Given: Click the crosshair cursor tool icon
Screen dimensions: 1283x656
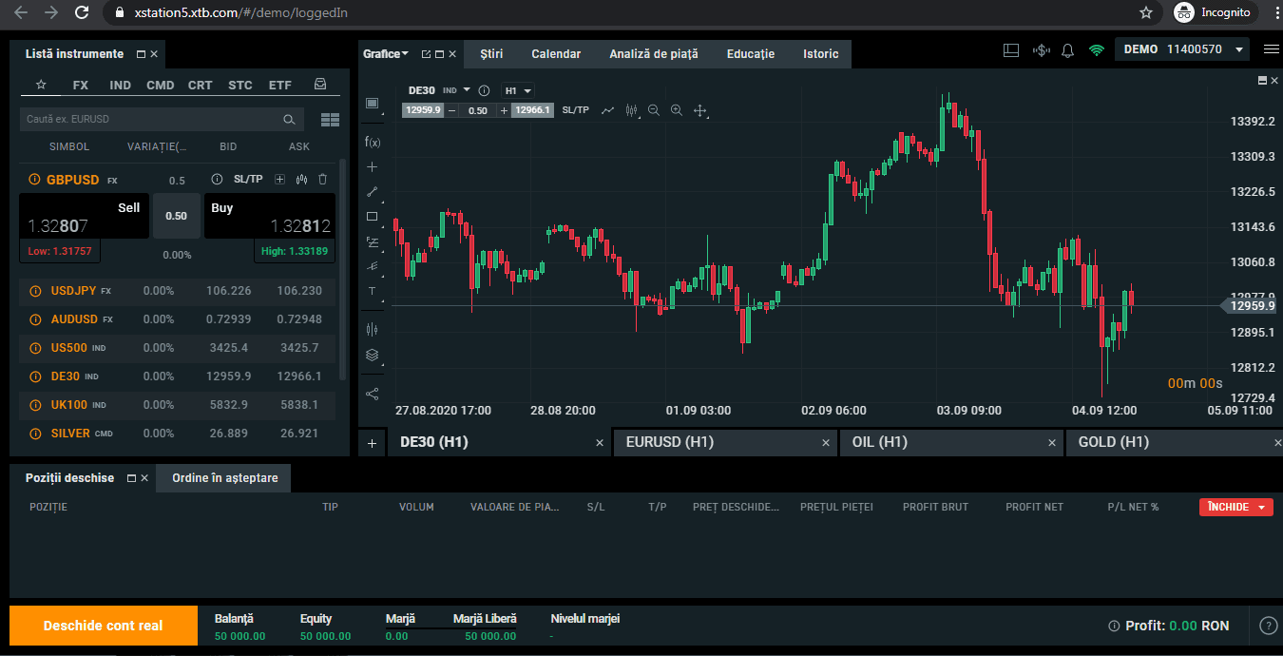Looking at the screenshot, I should (x=700, y=110).
